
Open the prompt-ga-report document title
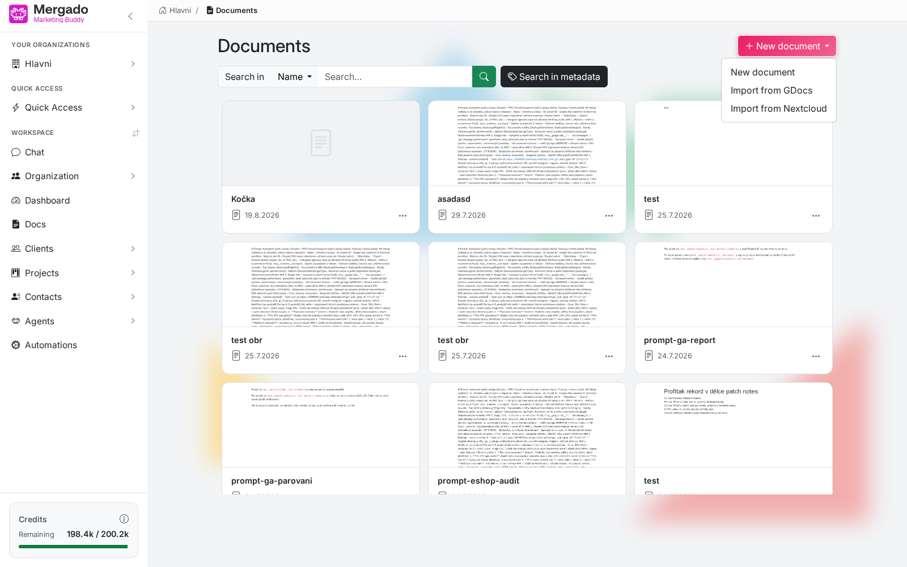pyautogui.click(x=680, y=340)
